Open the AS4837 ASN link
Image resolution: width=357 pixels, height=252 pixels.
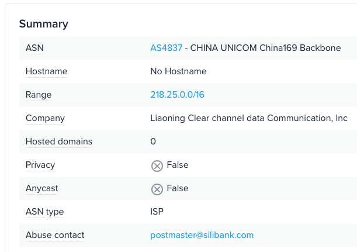click(x=166, y=48)
